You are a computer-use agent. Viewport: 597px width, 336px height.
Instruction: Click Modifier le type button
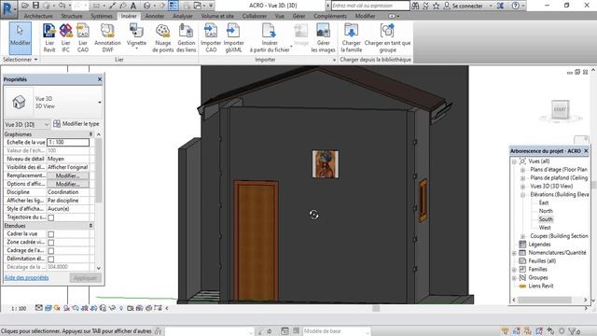pos(76,124)
